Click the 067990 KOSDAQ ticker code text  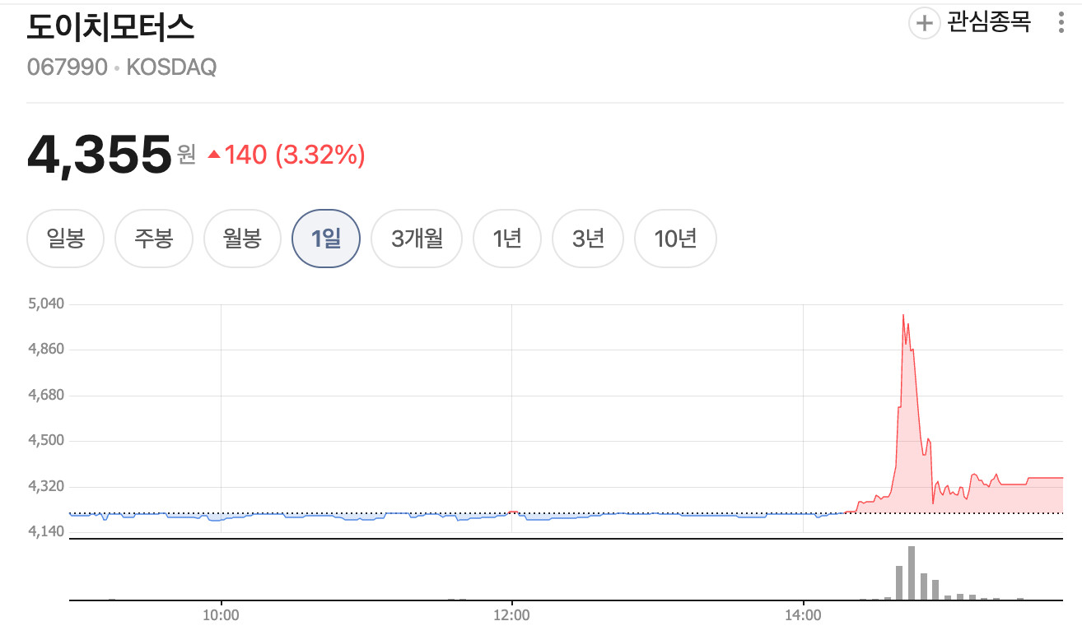tap(122, 67)
